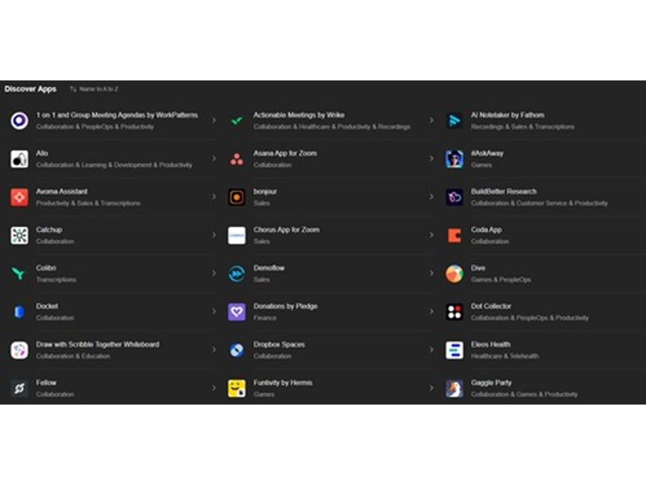Click chevron next to Docket entry

coord(214,312)
